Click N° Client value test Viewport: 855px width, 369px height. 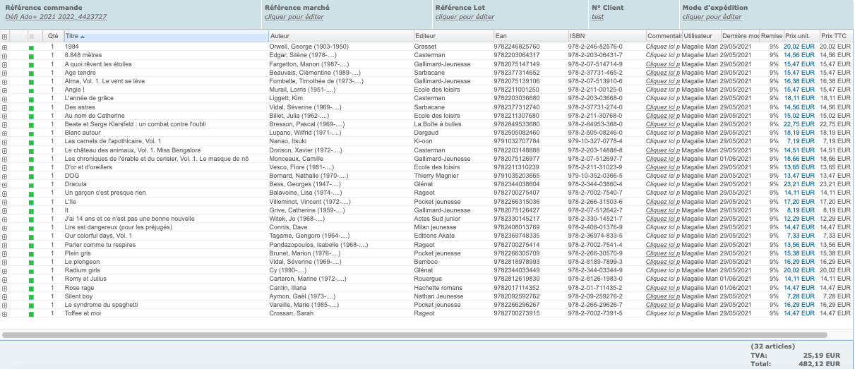pyautogui.click(x=597, y=17)
